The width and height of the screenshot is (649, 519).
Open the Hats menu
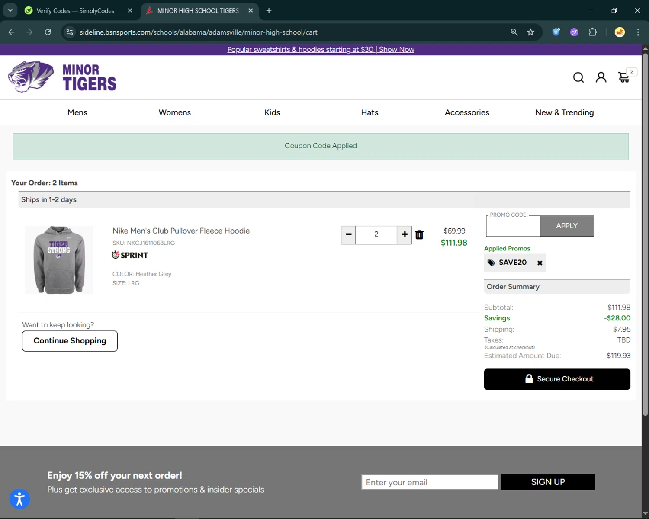[x=369, y=112]
